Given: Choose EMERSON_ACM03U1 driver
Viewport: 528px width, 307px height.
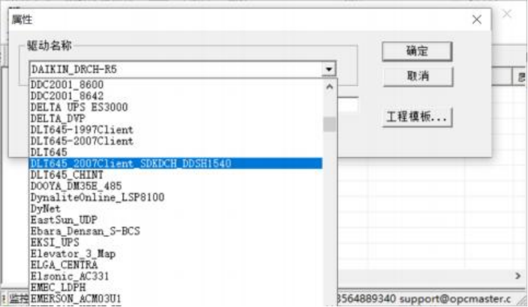Looking at the screenshot, I should (x=176, y=299).
